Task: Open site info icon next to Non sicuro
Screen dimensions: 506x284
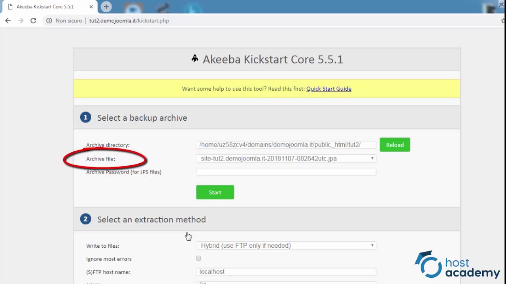Action: pyautogui.click(x=49, y=21)
